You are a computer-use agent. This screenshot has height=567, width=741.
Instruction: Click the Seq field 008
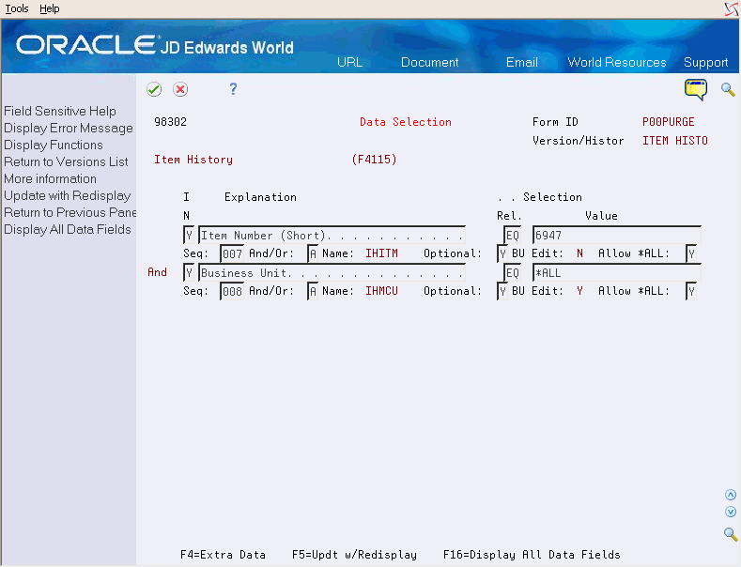(232, 291)
